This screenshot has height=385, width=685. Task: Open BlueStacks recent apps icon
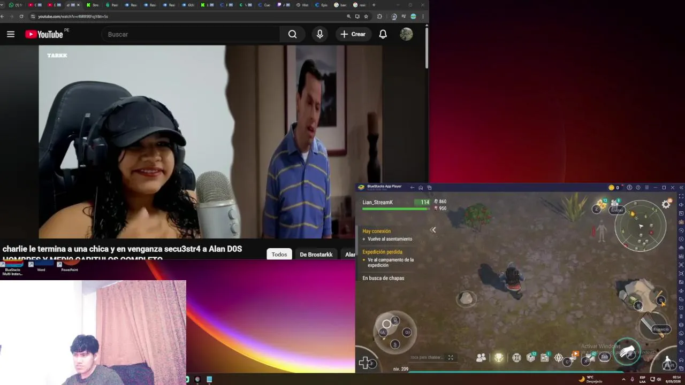[x=429, y=188]
